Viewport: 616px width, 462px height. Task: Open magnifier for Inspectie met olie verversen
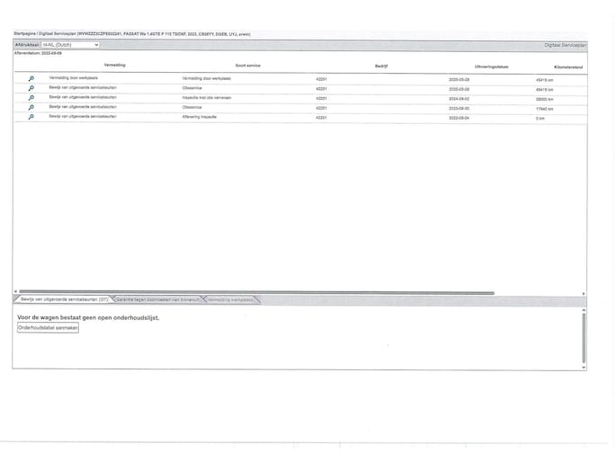point(31,98)
